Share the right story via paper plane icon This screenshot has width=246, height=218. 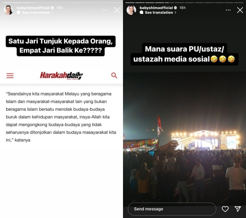pos(238,209)
